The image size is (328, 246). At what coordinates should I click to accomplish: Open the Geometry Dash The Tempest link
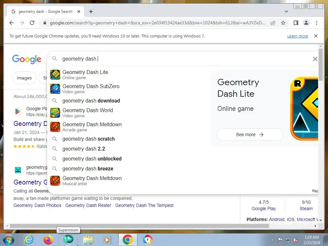point(144,205)
